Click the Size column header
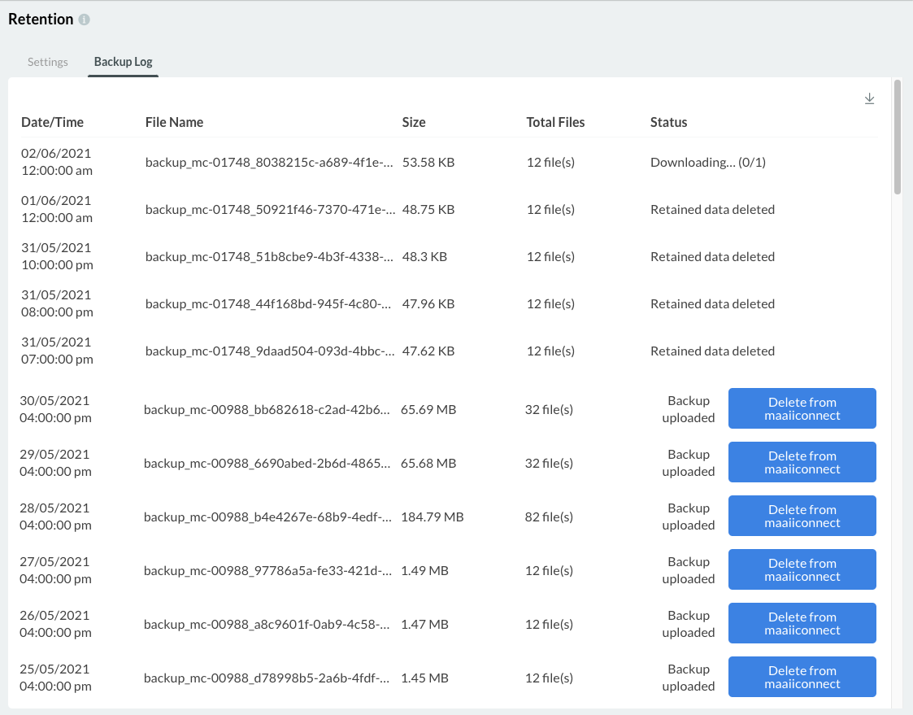 pyautogui.click(x=414, y=122)
